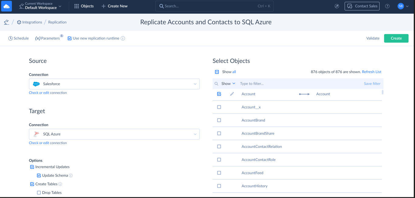This screenshot has height=198, width=415.
Task: Open the Source connection Salesforce dropdown
Action: coord(114,84)
